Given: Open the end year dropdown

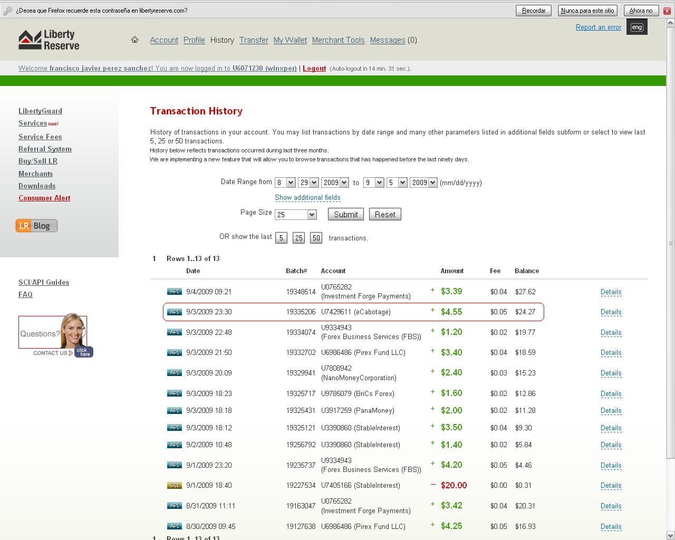Looking at the screenshot, I should 424,182.
